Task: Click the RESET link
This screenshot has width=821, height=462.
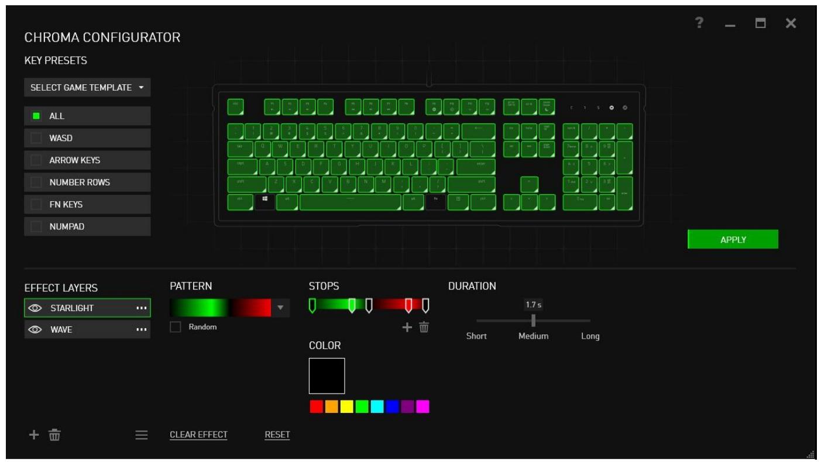Action: (277, 435)
